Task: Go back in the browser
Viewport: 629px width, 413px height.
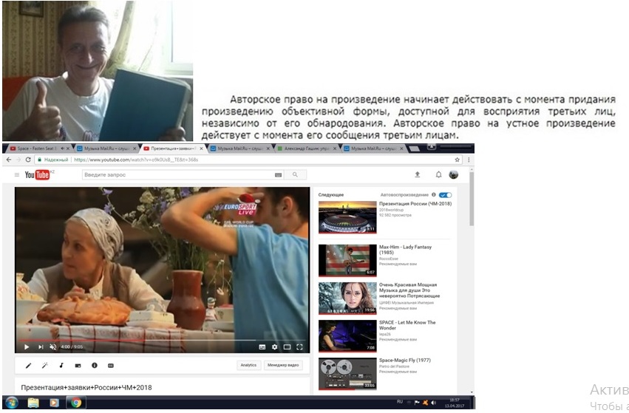Action: 9,160
